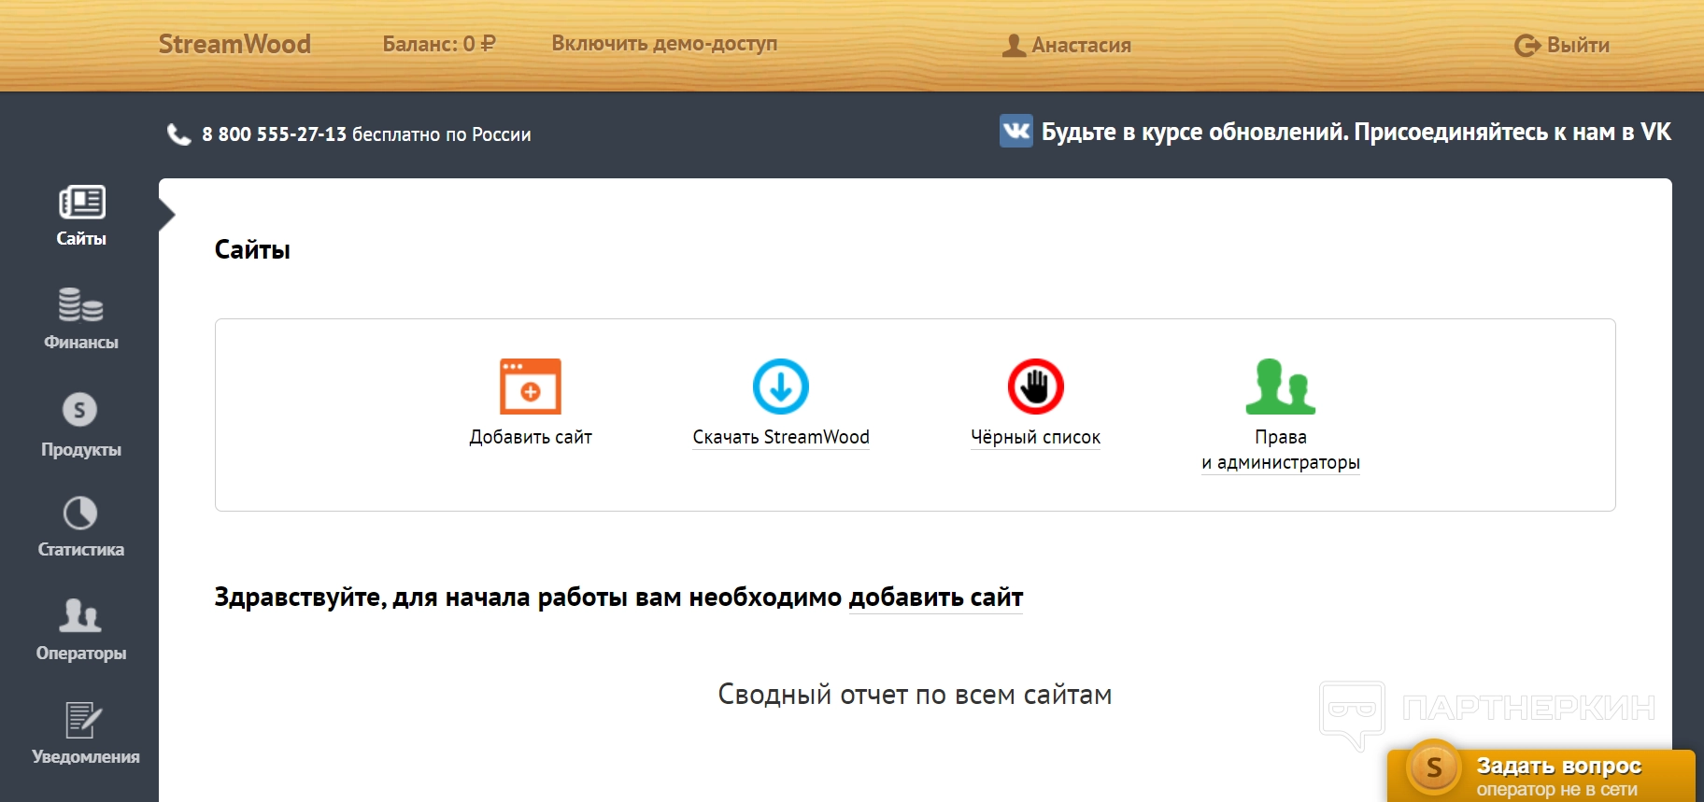Open the Notifications notepad icon
This screenshot has width=1704, height=802.
point(82,720)
